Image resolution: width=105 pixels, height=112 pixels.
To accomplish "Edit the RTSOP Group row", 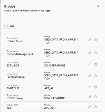I will [x=90, y=97].
